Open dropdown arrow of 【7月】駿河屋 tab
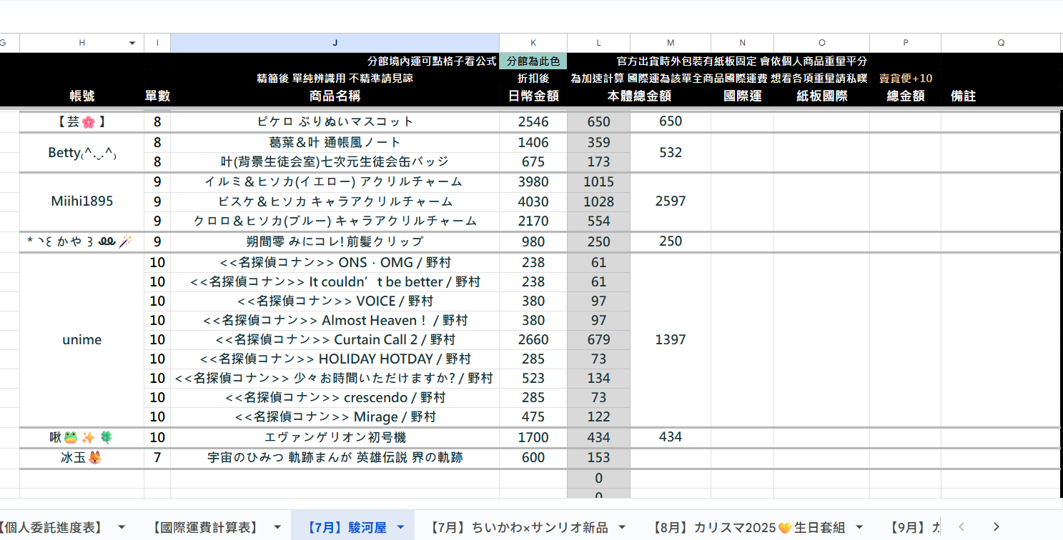The image size is (1063, 540). pos(400,527)
